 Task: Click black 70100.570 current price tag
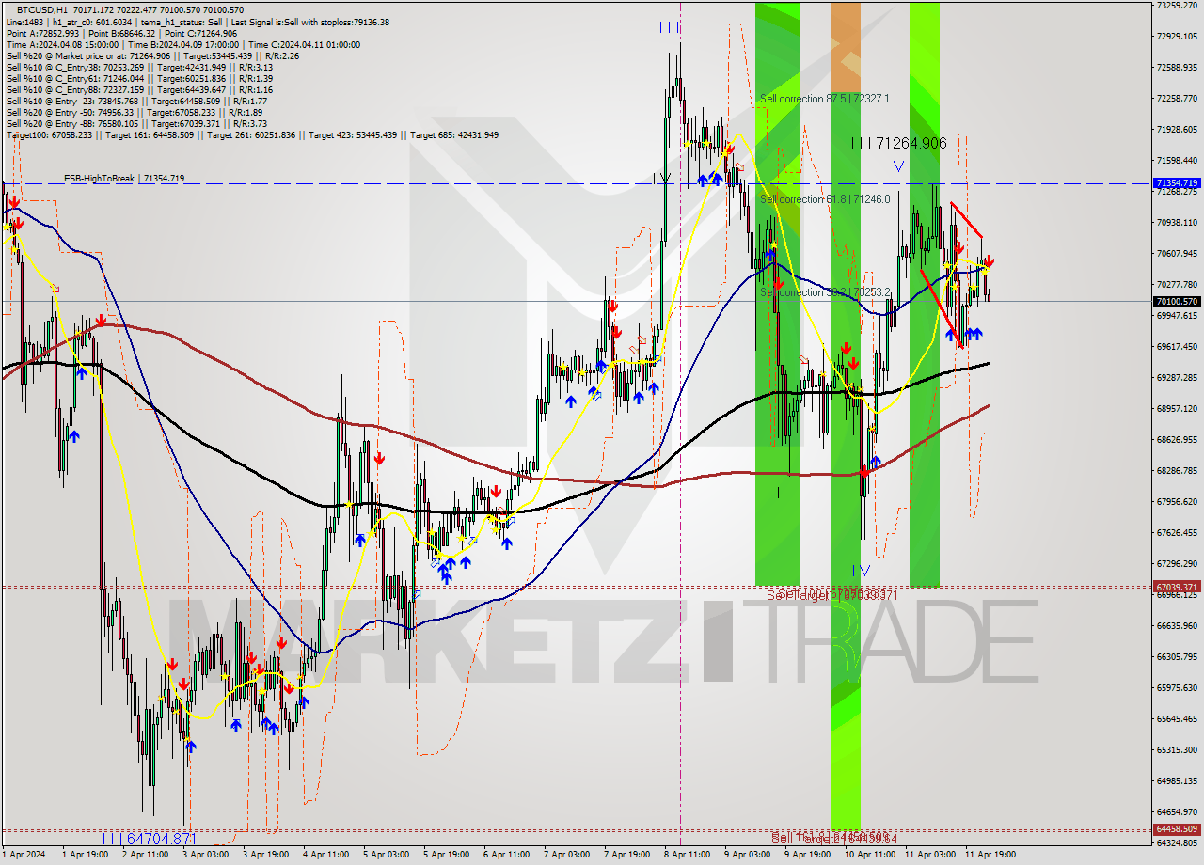tap(1177, 302)
